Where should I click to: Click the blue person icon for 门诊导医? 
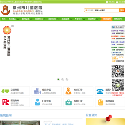37,102
